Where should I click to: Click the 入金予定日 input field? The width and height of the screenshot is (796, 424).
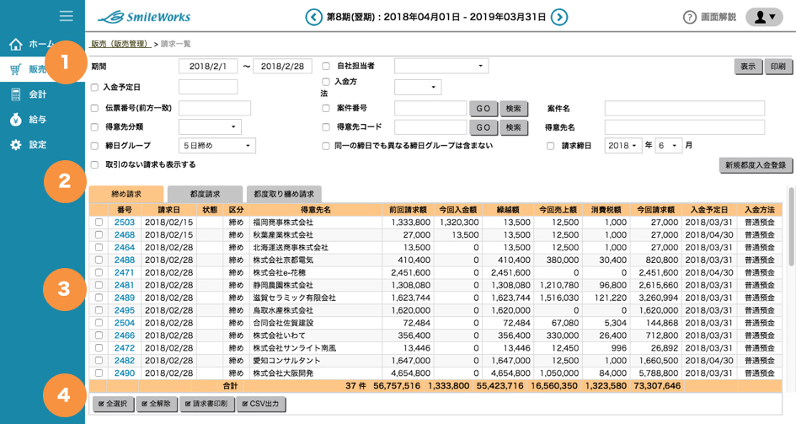[208, 87]
